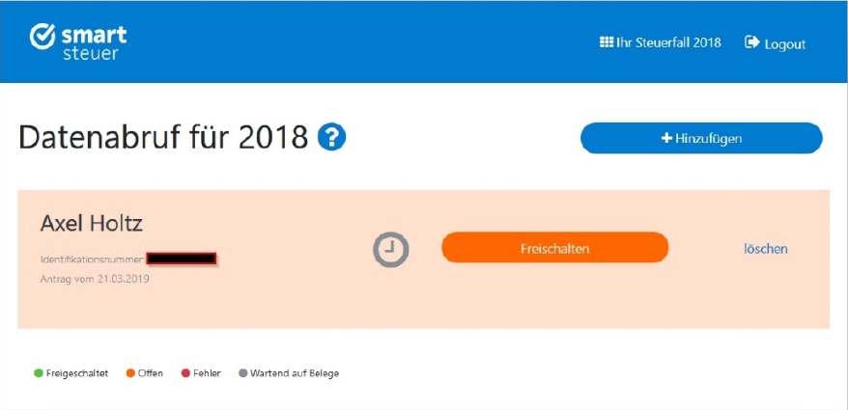Click the grey clock status icon

(x=391, y=250)
